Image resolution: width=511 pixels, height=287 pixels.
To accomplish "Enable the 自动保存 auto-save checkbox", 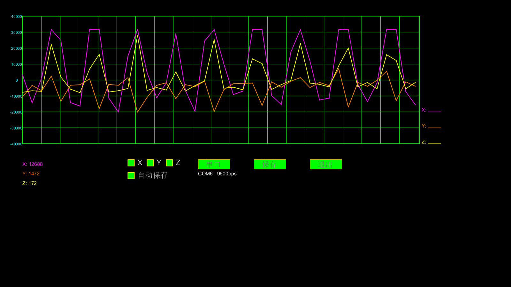I will (x=131, y=176).
